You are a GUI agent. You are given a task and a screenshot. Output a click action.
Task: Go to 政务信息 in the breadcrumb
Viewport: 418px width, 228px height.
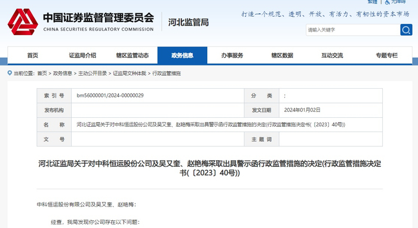pyautogui.click(x=62, y=73)
